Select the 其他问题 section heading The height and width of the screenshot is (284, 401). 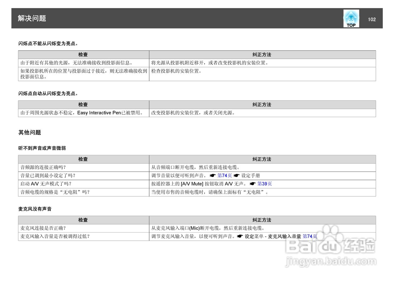tap(30, 132)
